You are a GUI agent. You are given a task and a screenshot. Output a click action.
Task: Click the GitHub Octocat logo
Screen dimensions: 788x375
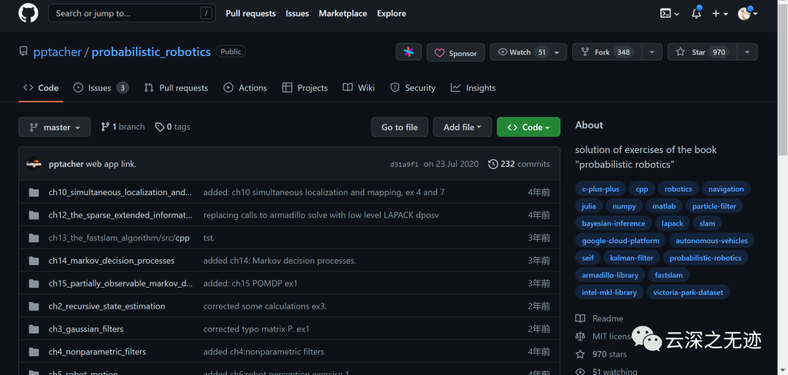tap(28, 13)
